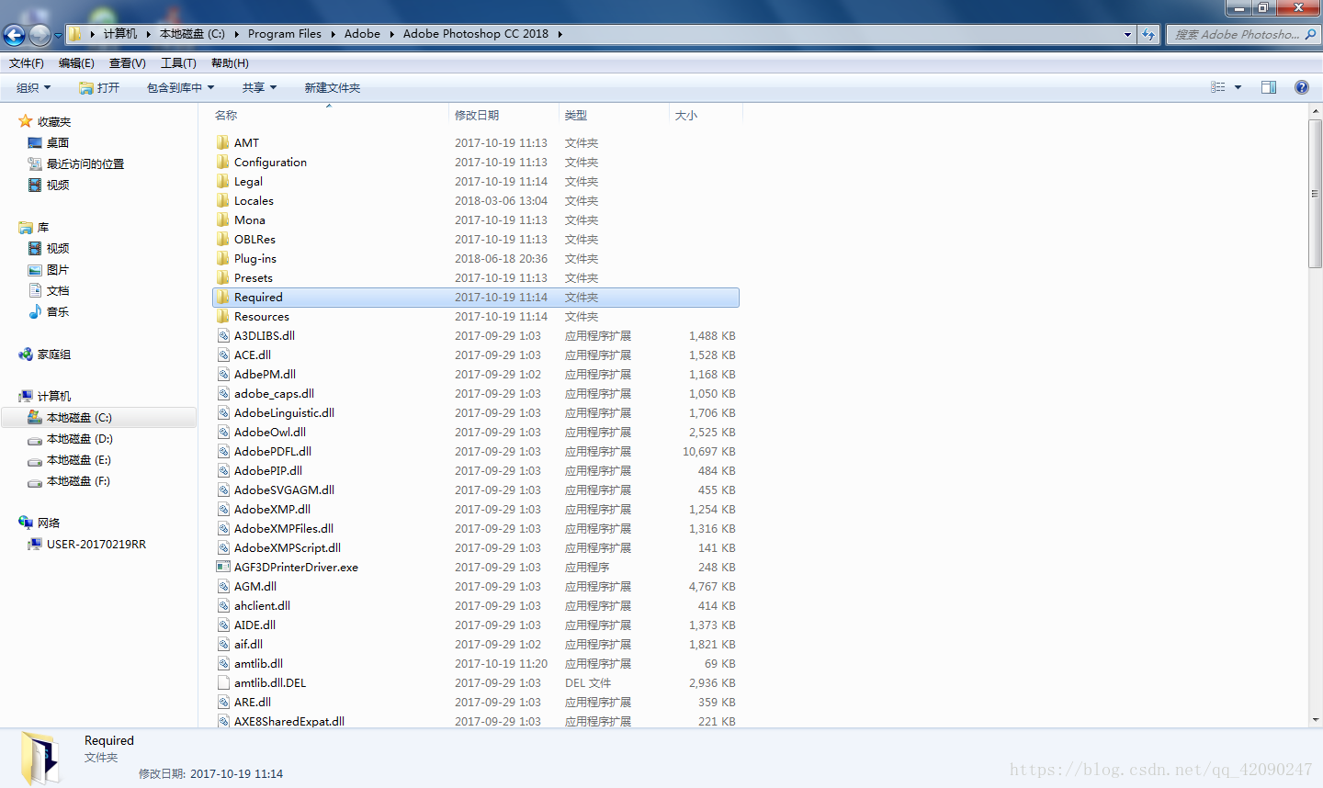The width and height of the screenshot is (1323, 788).
Task: Click the Plug-ins folder icon
Action: 223,258
